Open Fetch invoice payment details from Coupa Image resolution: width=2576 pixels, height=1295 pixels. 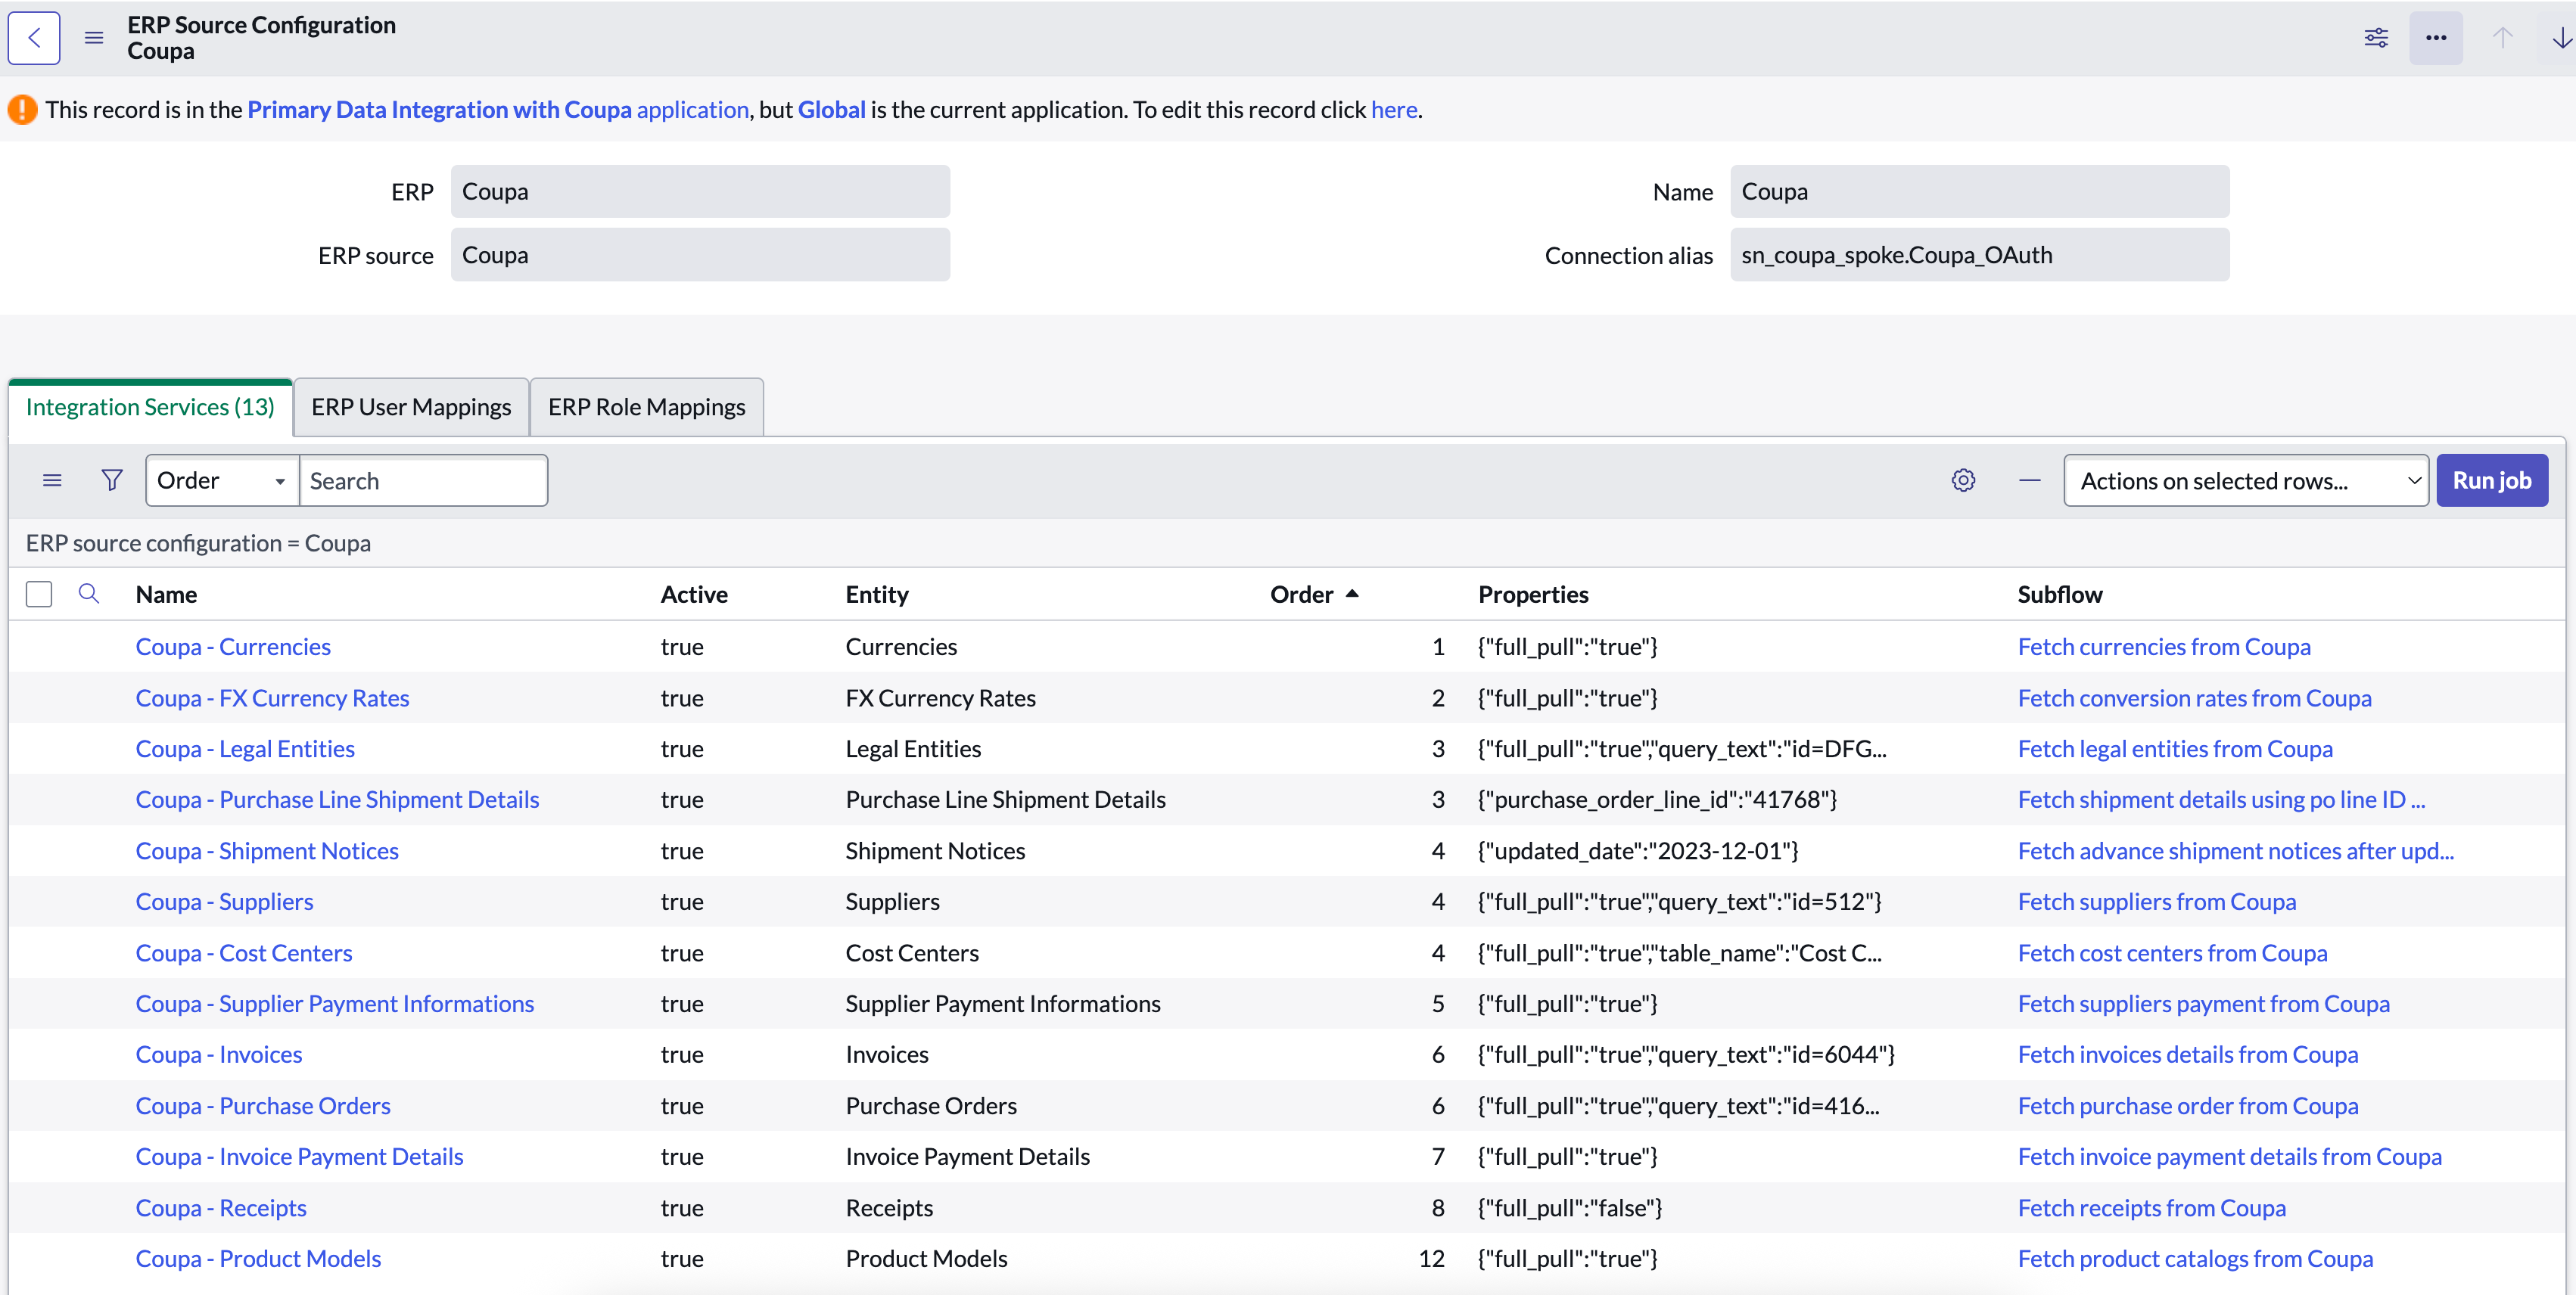pos(2229,1156)
